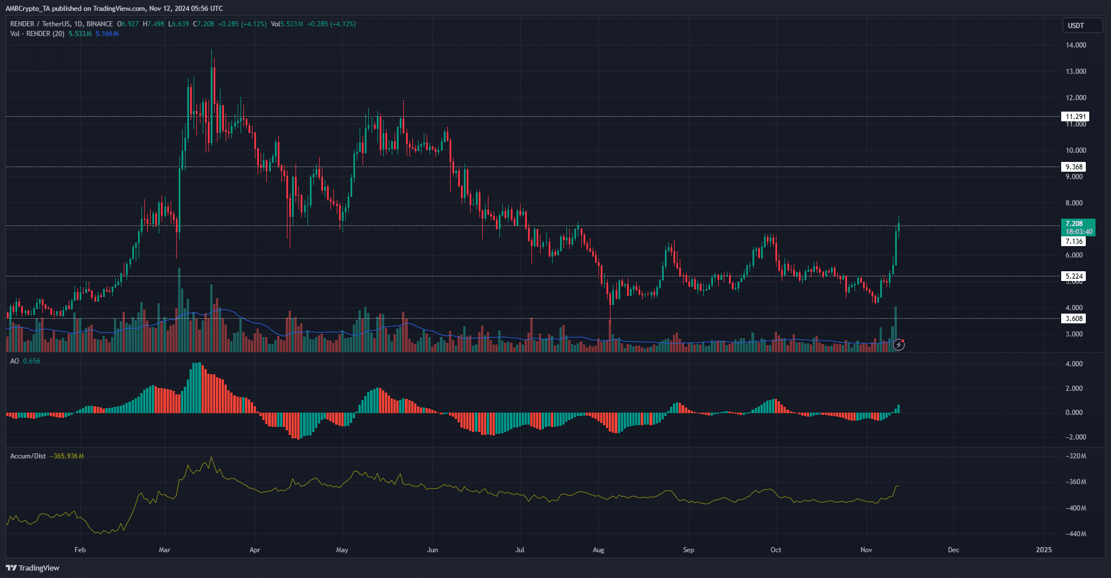Screen dimensions: 1111x578
Task: Select the AO indicator legend label
Action: 14,361
